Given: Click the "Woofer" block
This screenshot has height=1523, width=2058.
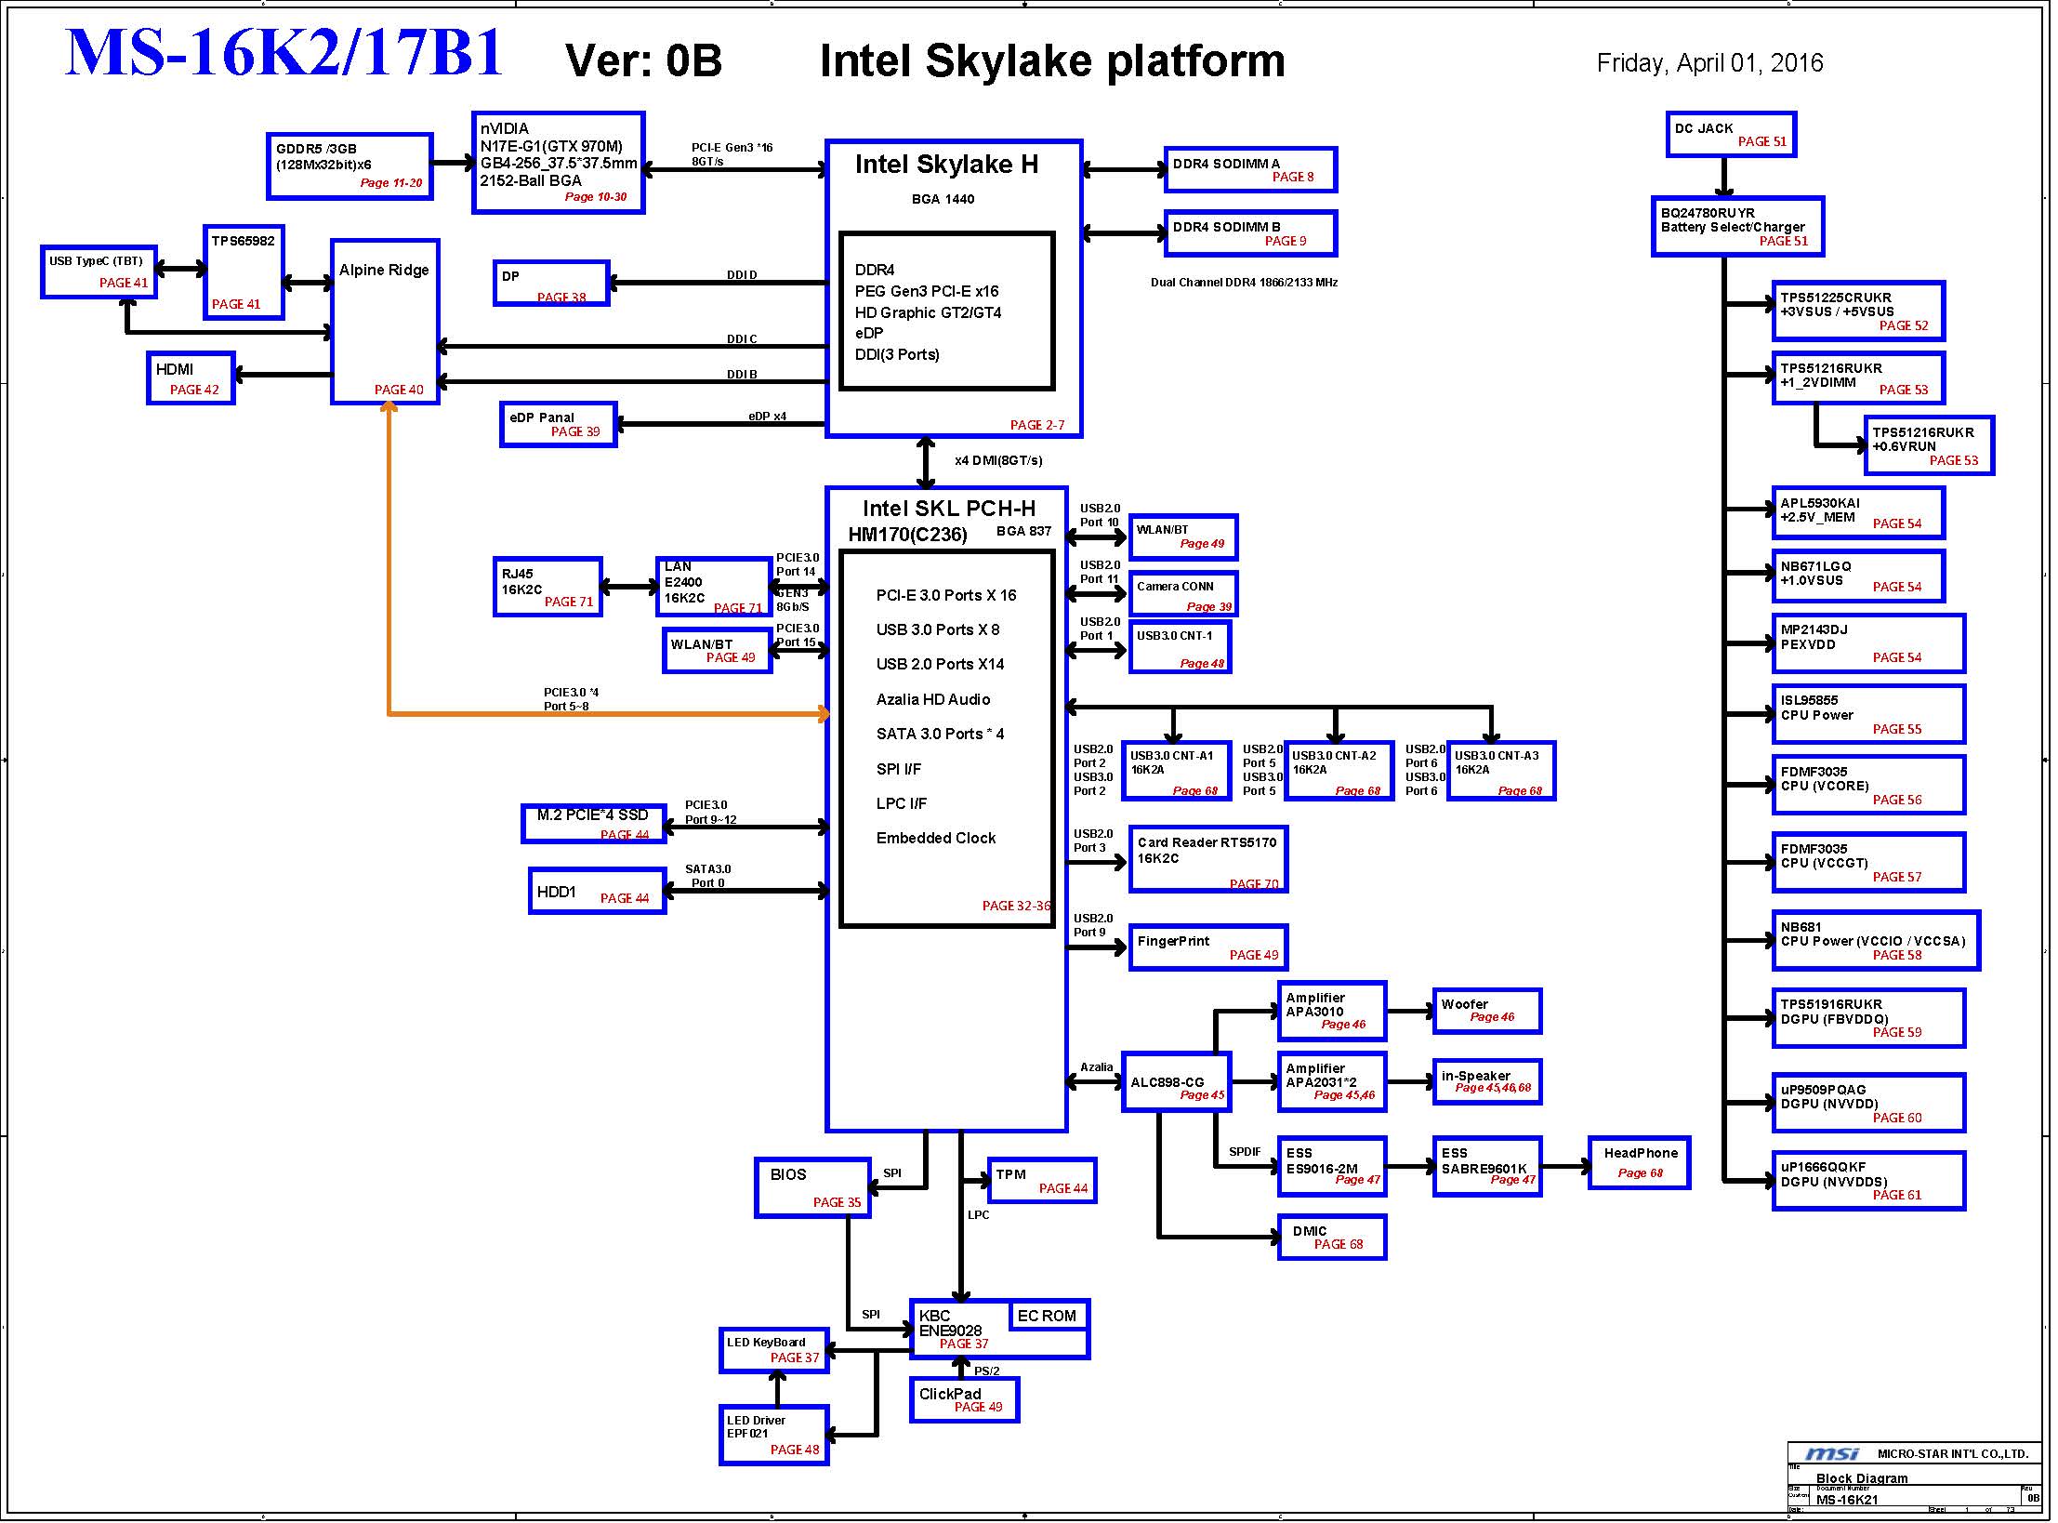Looking at the screenshot, I should (1487, 1011).
